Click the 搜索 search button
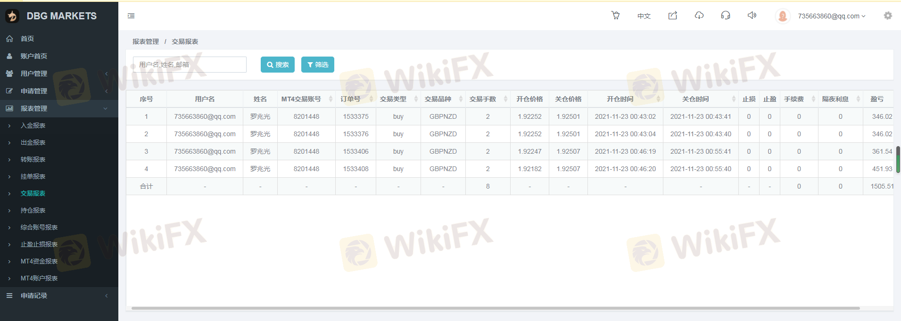This screenshot has height=321, width=901. (278, 65)
